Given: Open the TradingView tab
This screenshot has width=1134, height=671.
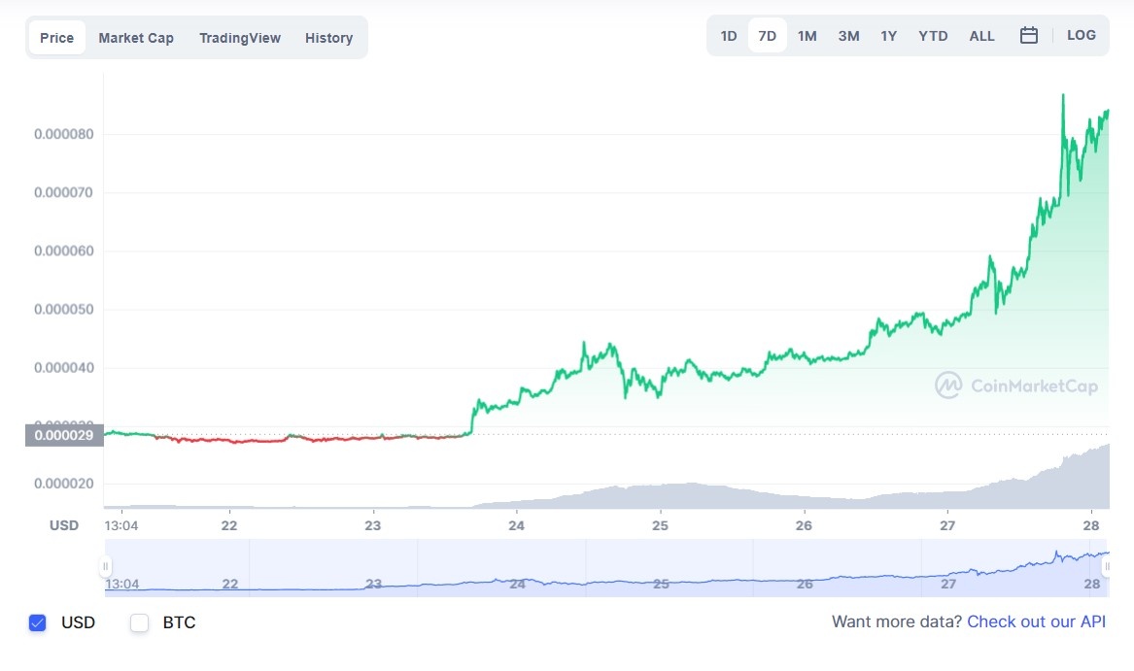Looking at the screenshot, I should click(240, 38).
